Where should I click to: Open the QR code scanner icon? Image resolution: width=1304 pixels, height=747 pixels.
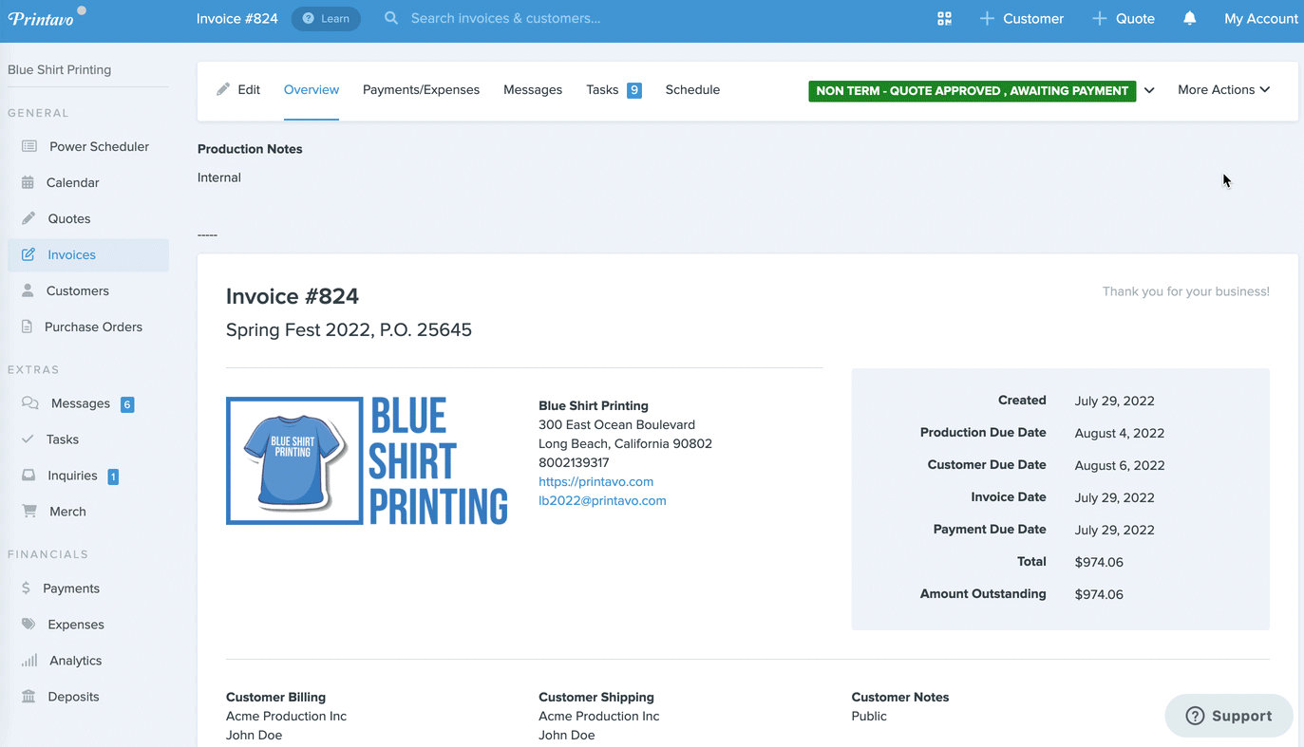tap(944, 18)
